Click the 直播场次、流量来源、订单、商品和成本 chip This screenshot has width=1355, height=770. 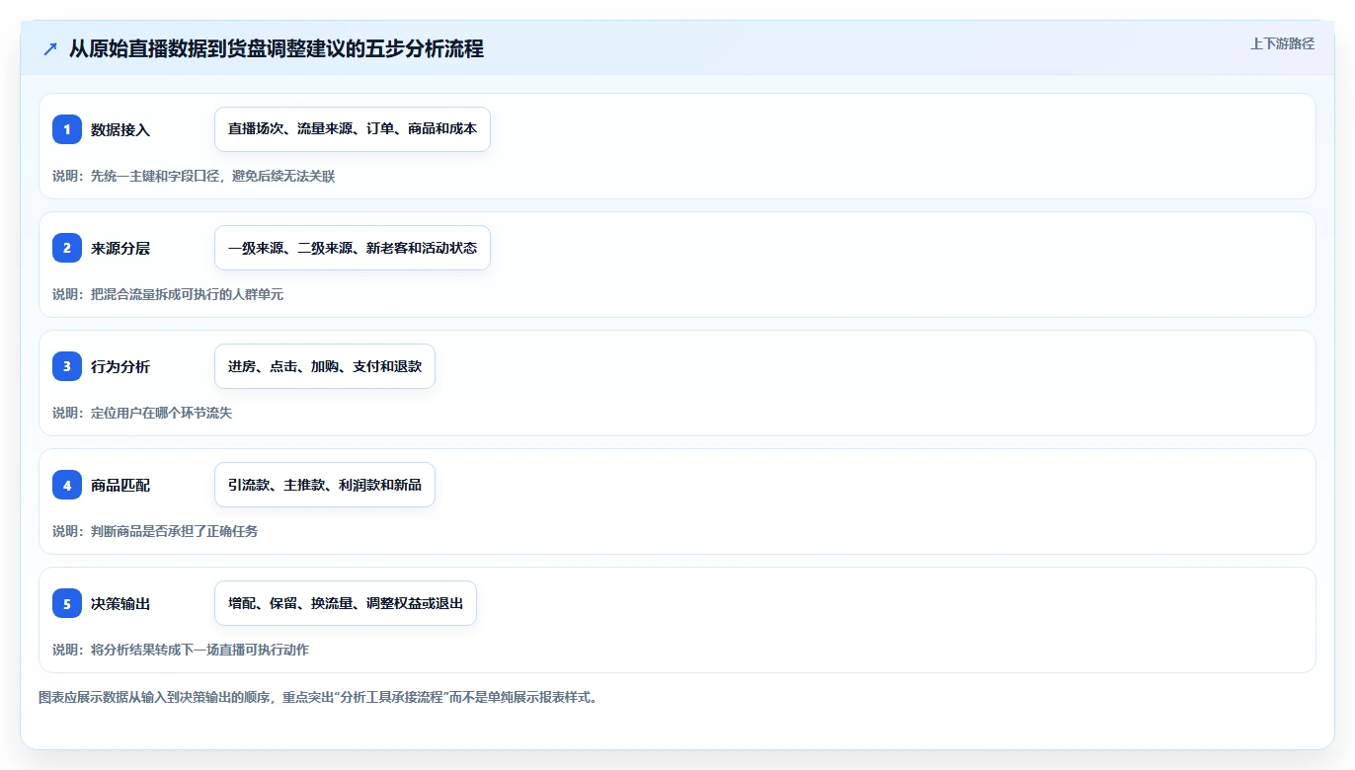pyautogui.click(x=353, y=129)
